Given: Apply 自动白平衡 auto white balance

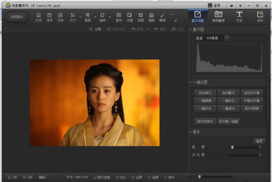Looking at the screenshot, I should pyautogui.click(x=252, y=93).
